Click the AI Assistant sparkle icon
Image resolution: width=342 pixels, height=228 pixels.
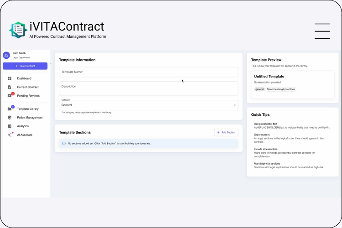pos(10,135)
